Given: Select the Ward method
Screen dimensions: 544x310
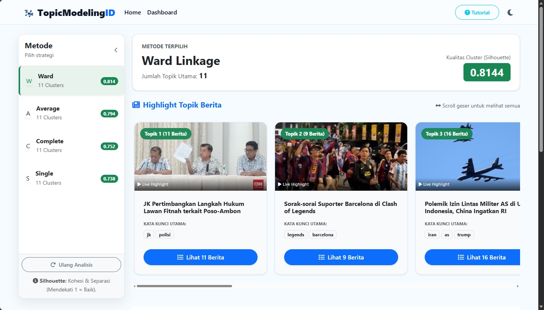Looking at the screenshot, I should pyautogui.click(x=71, y=81).
